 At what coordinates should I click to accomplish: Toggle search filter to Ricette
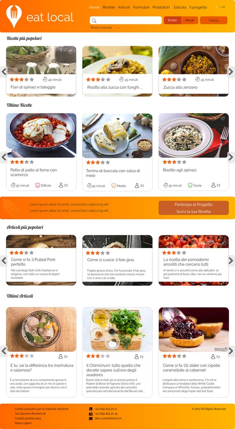[172, 20]
